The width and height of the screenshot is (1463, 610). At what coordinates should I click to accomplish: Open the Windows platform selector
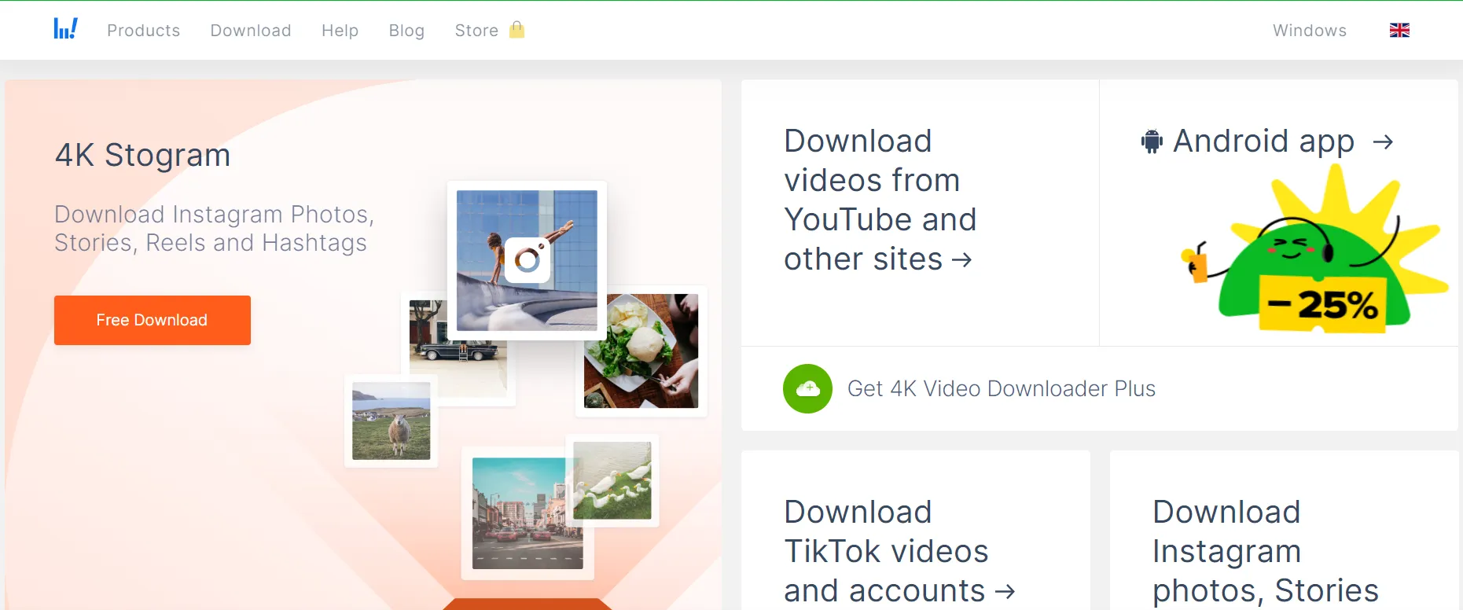1310,31
